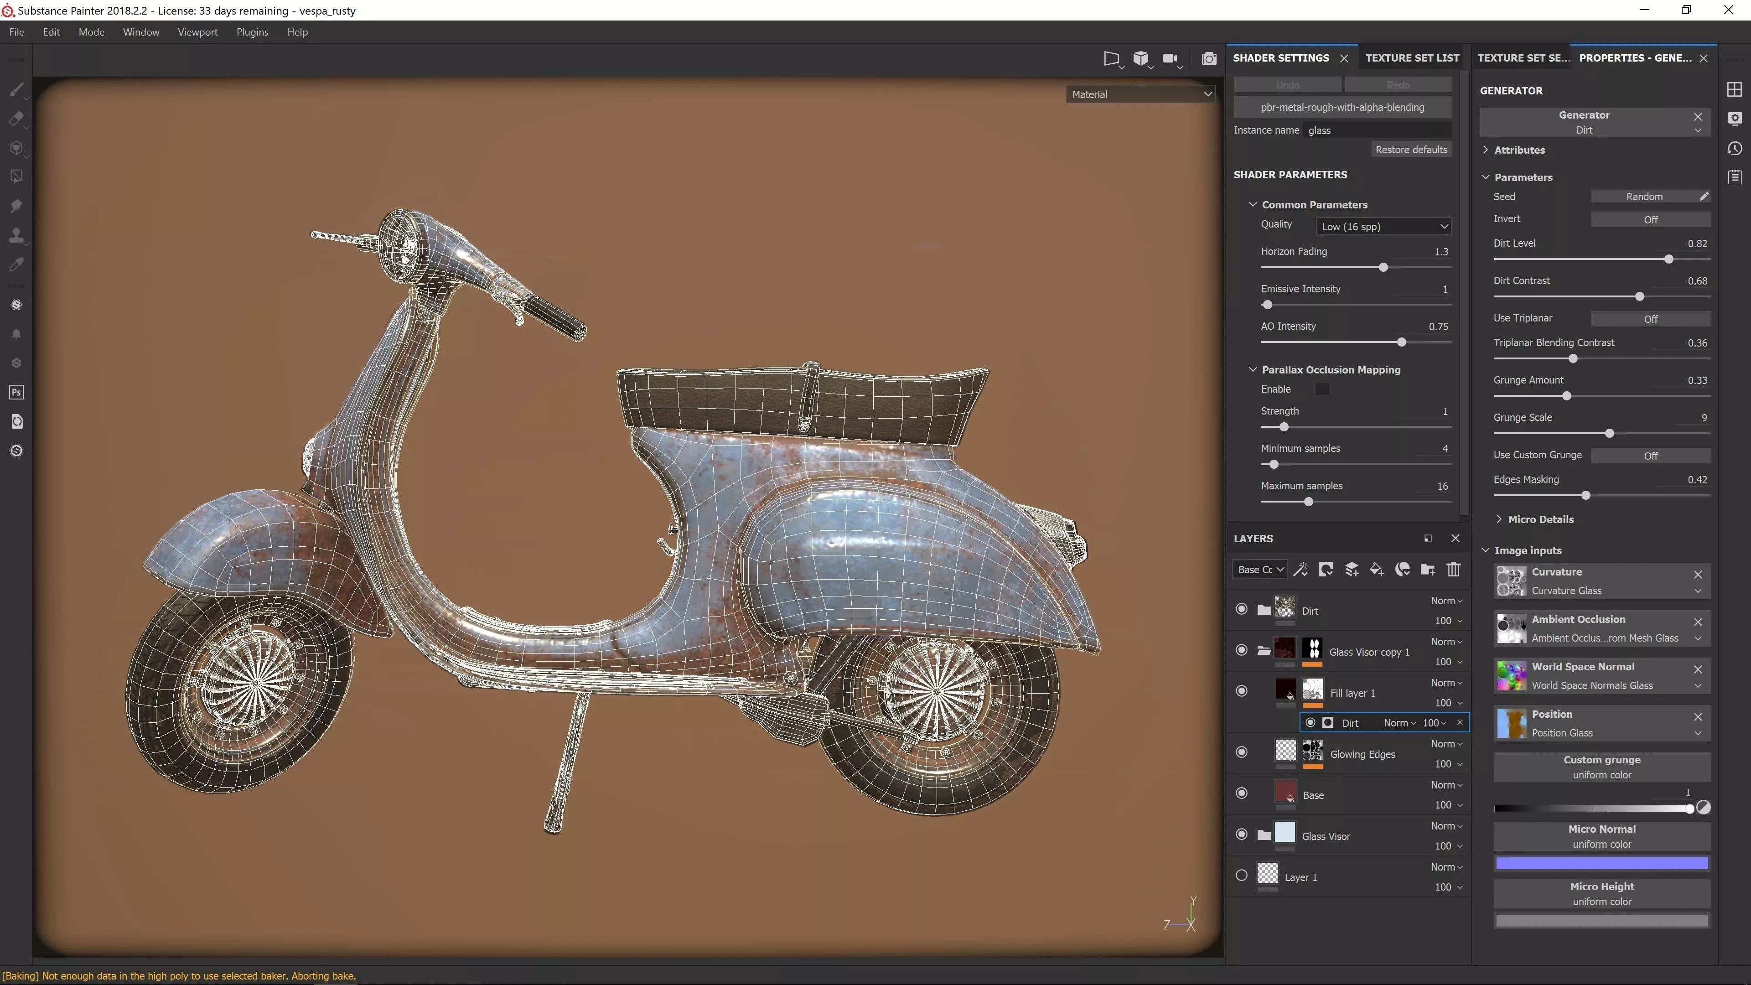Click the Micro Normal uniform color button
Image resolution: width=1751 pixels, height=985 pixels.
coord(1601,837)
